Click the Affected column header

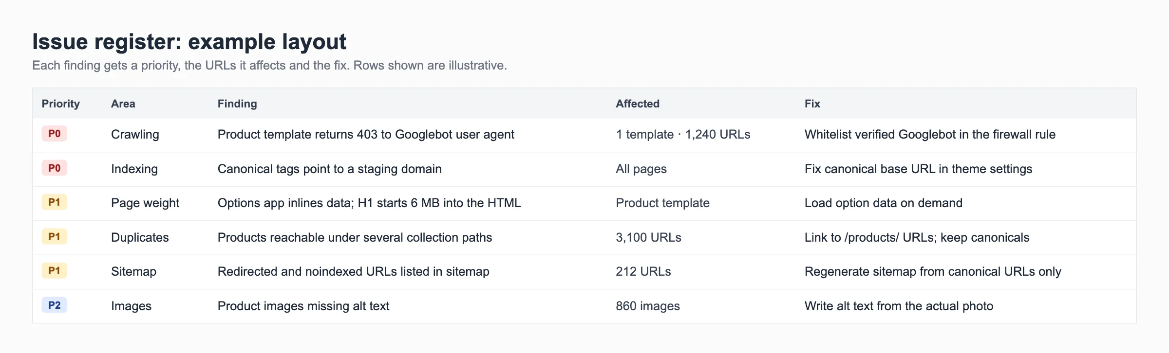637,104
